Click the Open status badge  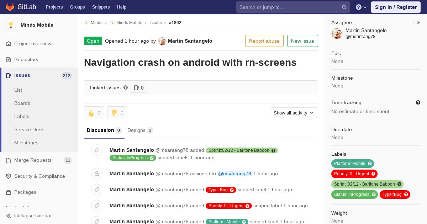click(93, 41)
